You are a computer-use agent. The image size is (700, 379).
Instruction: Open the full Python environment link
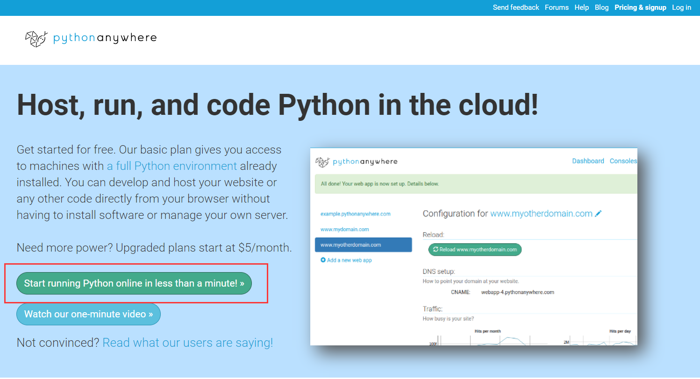(172, 166)
